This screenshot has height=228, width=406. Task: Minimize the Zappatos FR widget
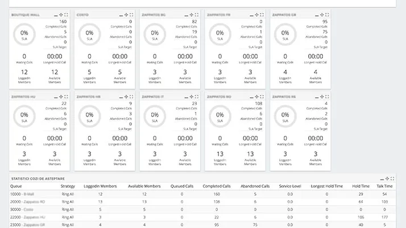[x=251, y=15]
